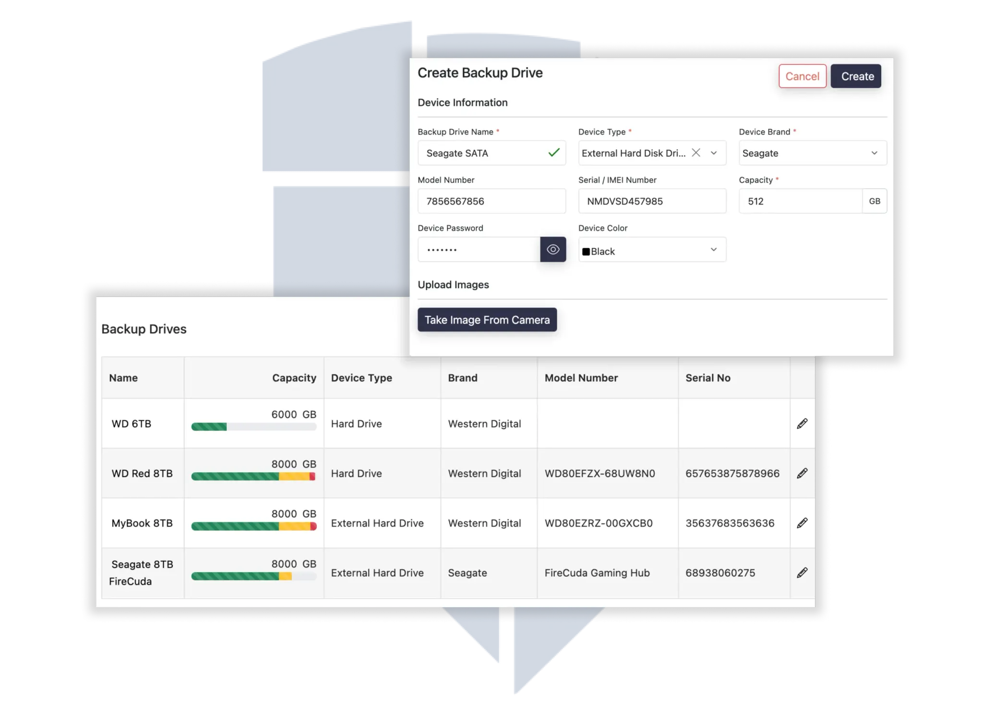Click model number WD80EZRZ-00GXCB0
Viewport: 983px width, 705px height.
coord(599,523)
